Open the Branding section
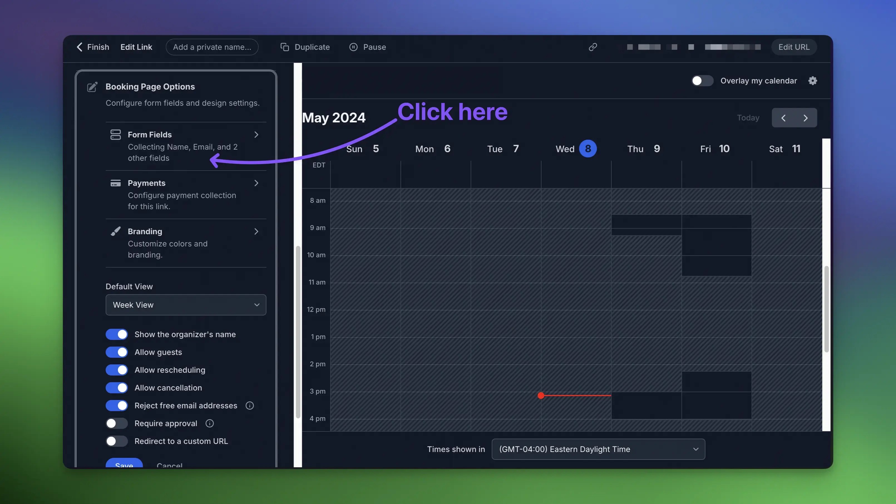The width and height of the screenshot is (896, 504). (186, 243)
